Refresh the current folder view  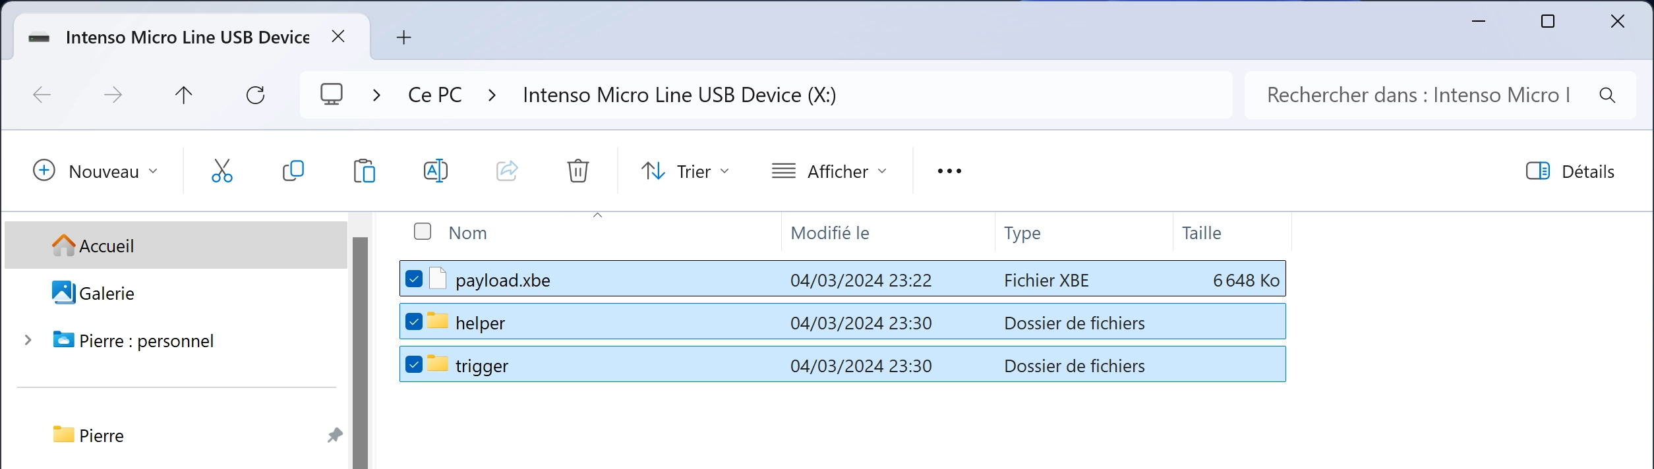pyautogui.click(x=255, y=95)
